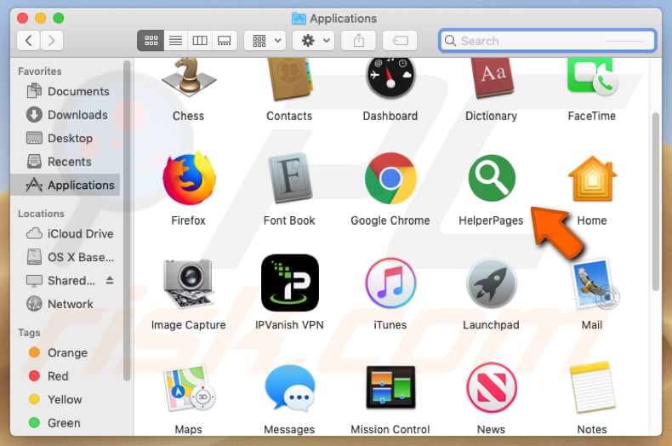Viewport: 672px width, 446px height.
Task: Open the FaceTime app icon
Action: pyautogui.click(x=592, y=77)
